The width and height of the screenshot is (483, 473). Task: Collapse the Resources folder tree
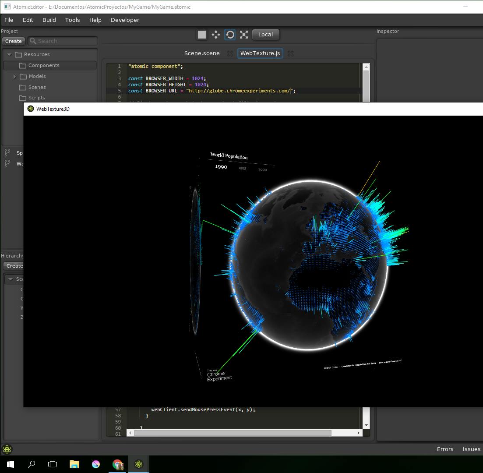(9, 55)
